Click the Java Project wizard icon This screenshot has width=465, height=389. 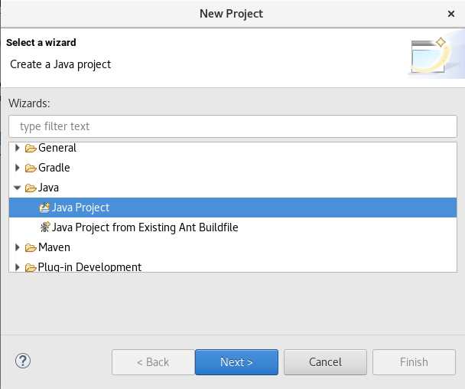click(44, 208)
